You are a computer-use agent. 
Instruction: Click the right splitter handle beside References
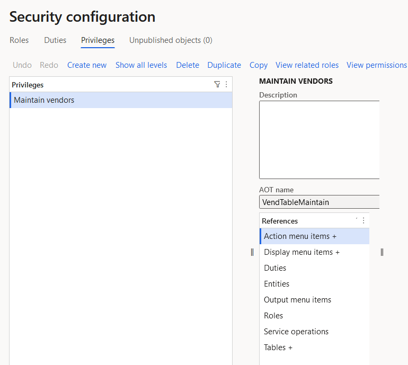pyautogui.click(x=382, y=252)
